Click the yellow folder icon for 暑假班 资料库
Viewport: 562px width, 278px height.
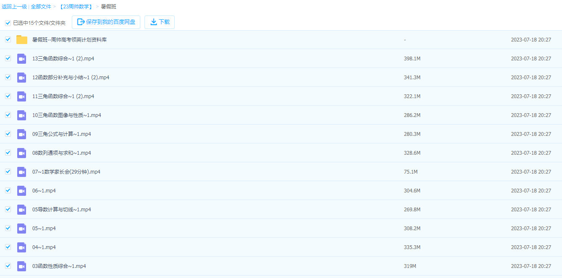(22, 40)
